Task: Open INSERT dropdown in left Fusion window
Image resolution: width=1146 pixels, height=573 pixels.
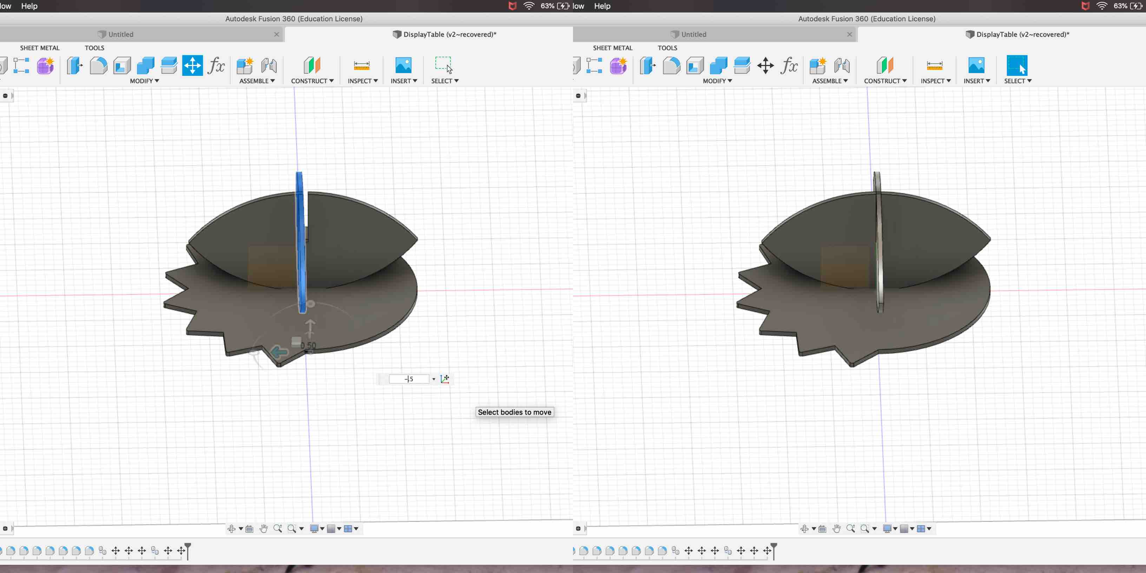Action: pyautogui.click(x=404, y=81)
